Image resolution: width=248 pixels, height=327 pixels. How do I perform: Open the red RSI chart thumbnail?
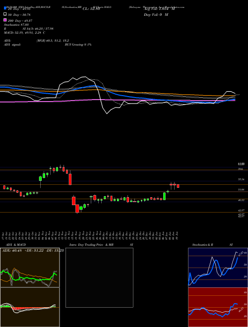tap(218, 307)
